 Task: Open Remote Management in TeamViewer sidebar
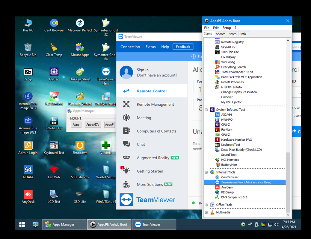(x=152, y=104)
